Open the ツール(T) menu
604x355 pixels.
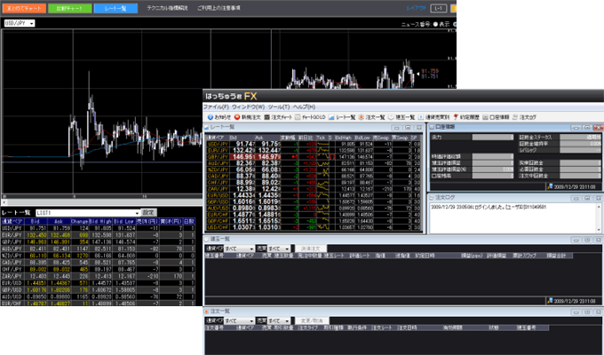(279, 106)
